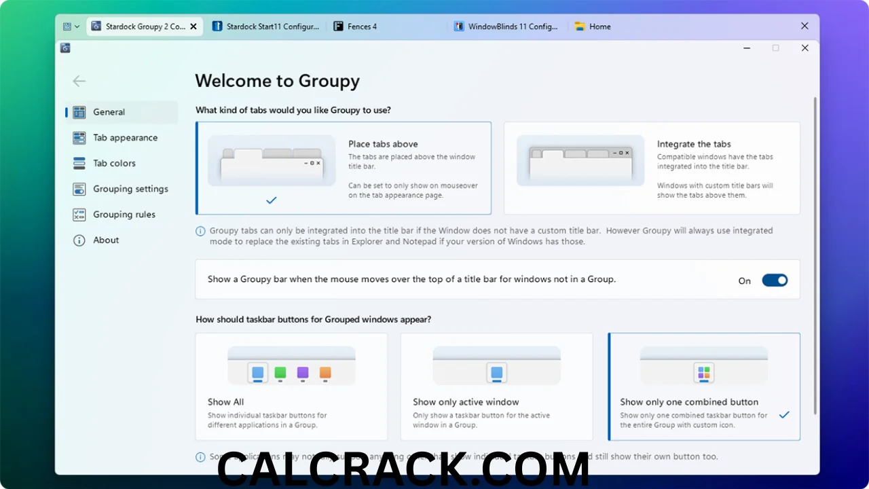The height and width of the screenshot is (489, 869).
Task: Close the Stardock Groupy 2 tab
Action: [193, 26]
